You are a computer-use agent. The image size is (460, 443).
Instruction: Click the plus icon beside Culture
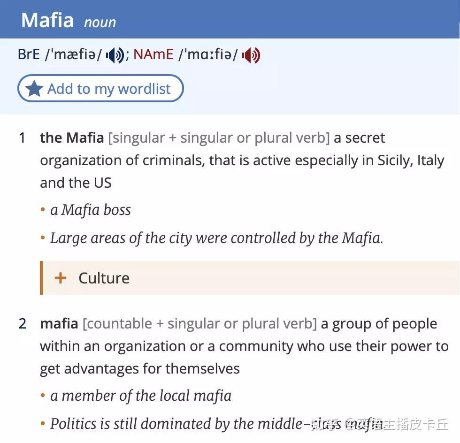60,277
